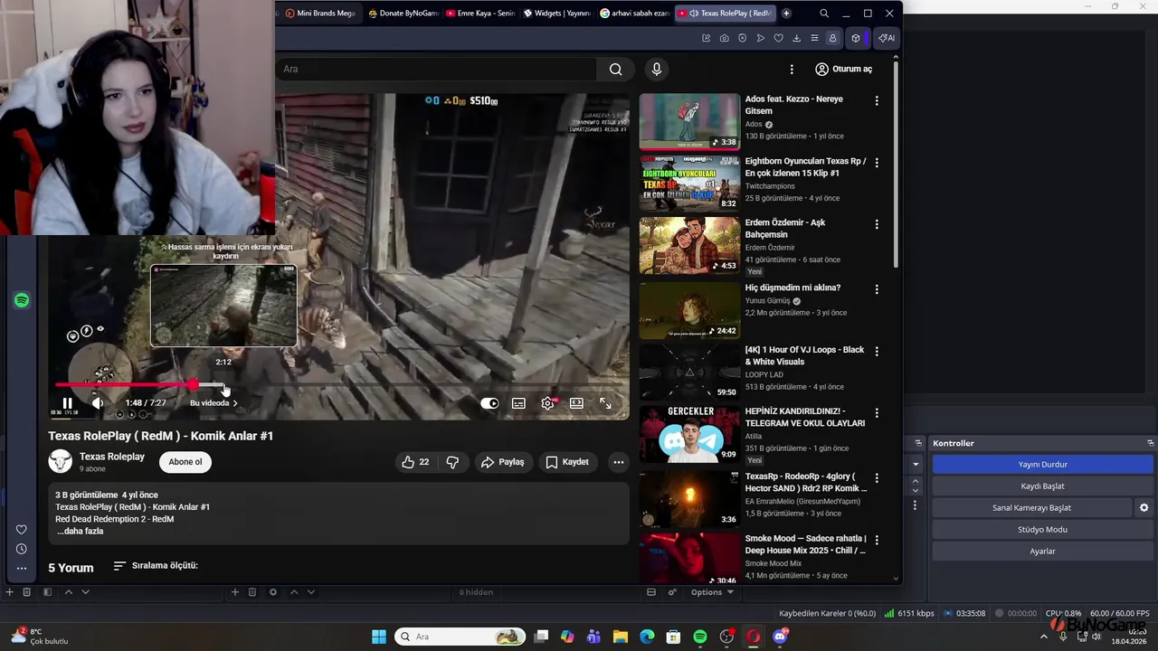Open OBS virtual camera settings gear

point(1144,507)
